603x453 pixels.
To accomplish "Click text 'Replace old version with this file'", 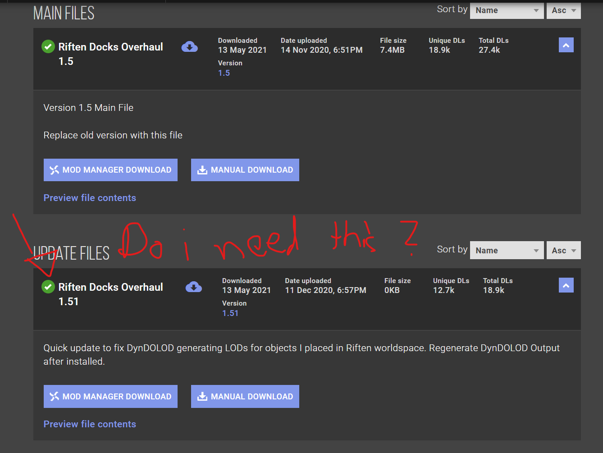I will tap(113, 135).
